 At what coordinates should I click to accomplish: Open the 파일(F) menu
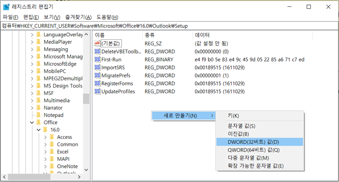10,17
